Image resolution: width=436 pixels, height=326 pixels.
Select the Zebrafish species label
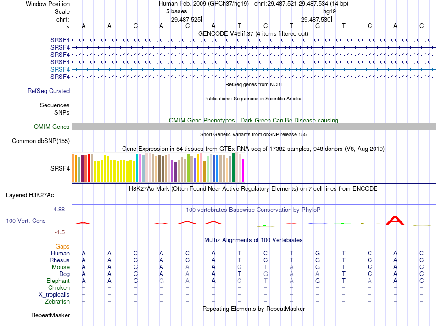[x=57, y=302]
